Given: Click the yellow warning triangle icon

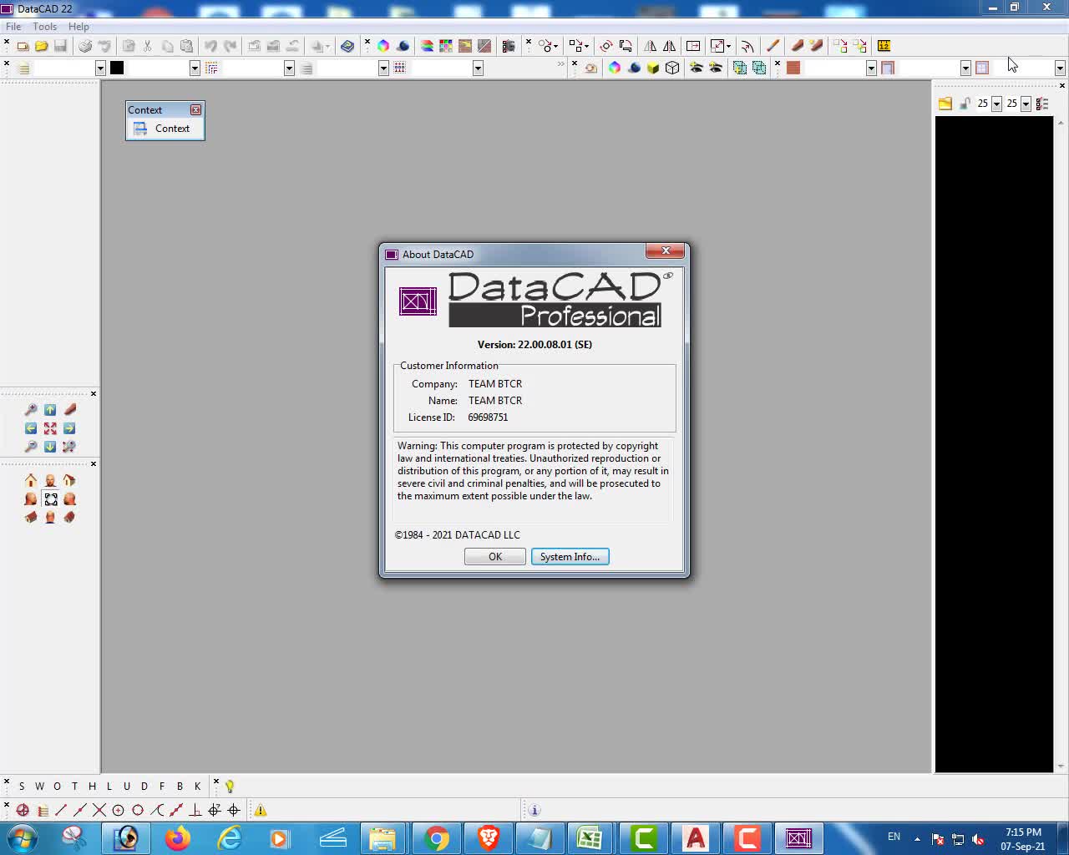Looking at the screenshot, I should tap(261, 810).
